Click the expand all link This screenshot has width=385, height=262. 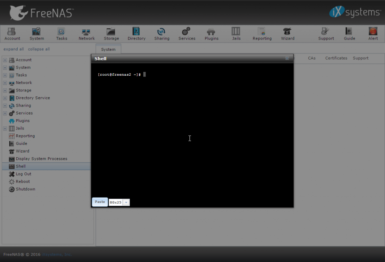click(x=14, y=49)
